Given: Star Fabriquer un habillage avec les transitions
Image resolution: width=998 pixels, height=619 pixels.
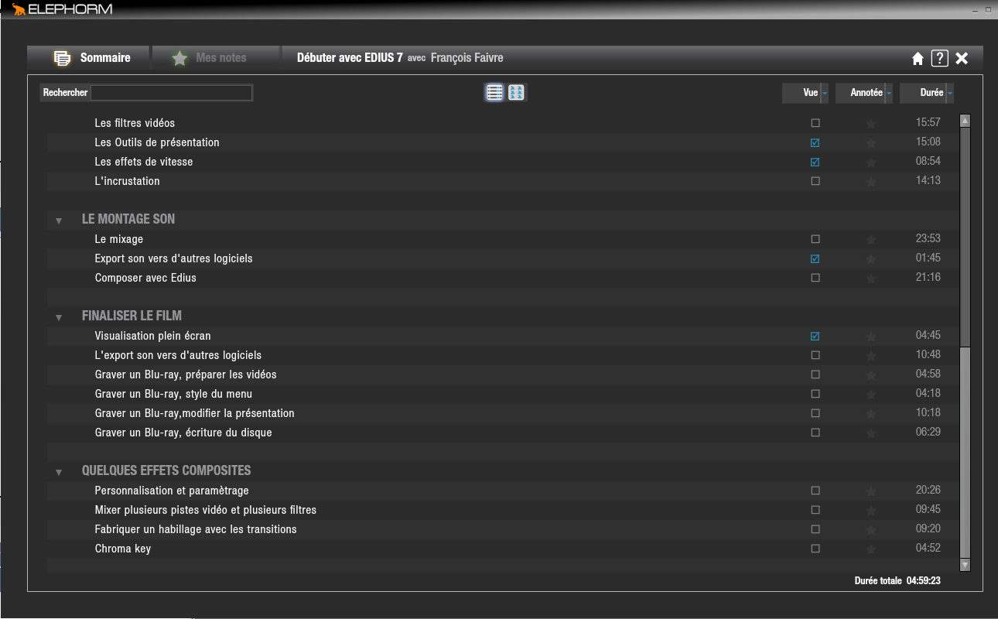Looking at the screenshot, I should point(871,529).
